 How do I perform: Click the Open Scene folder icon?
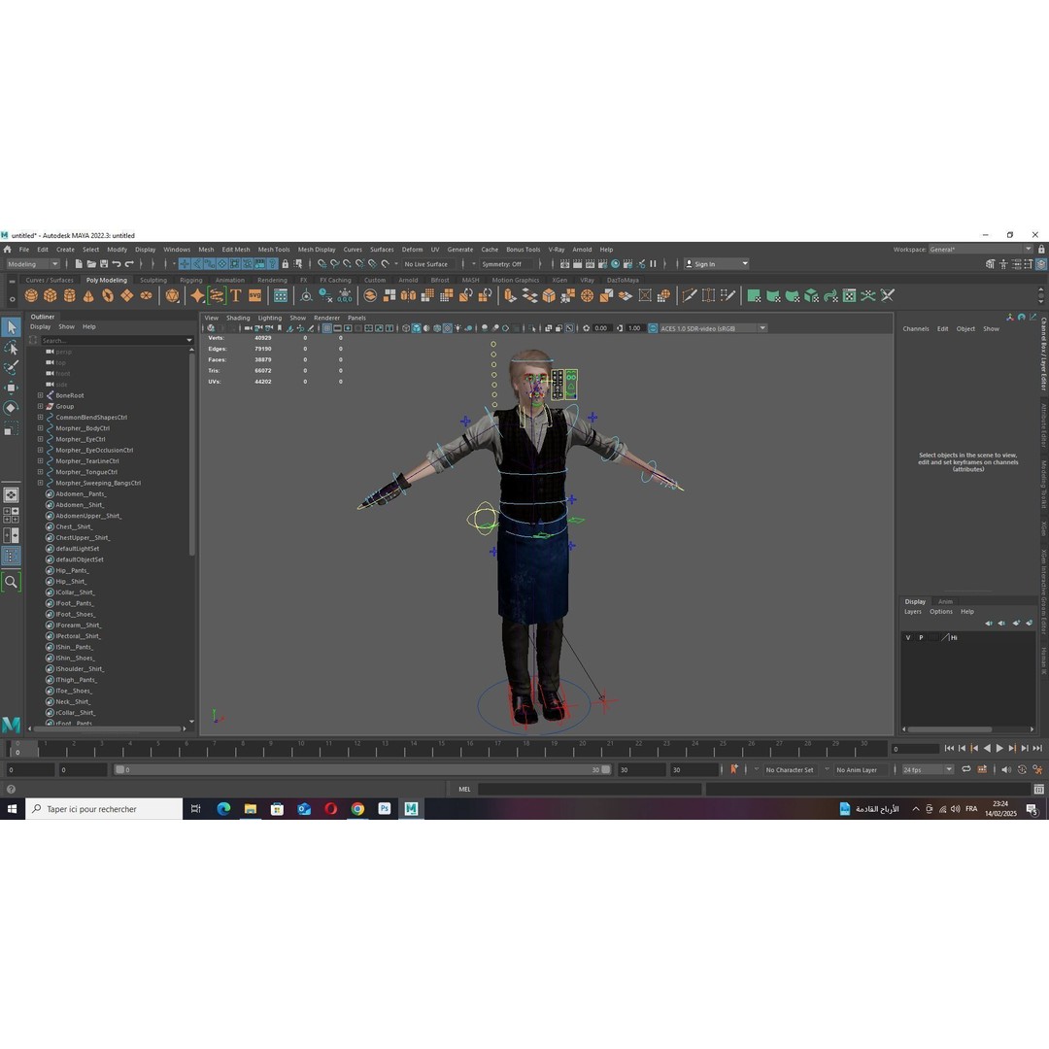point(91,264)
